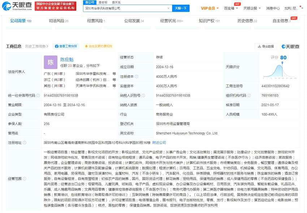Image resolution: width=307 pixels, height=213 pixels.
Task: Click the 参保人数 value 256
Action: click(x=47, y=124)
